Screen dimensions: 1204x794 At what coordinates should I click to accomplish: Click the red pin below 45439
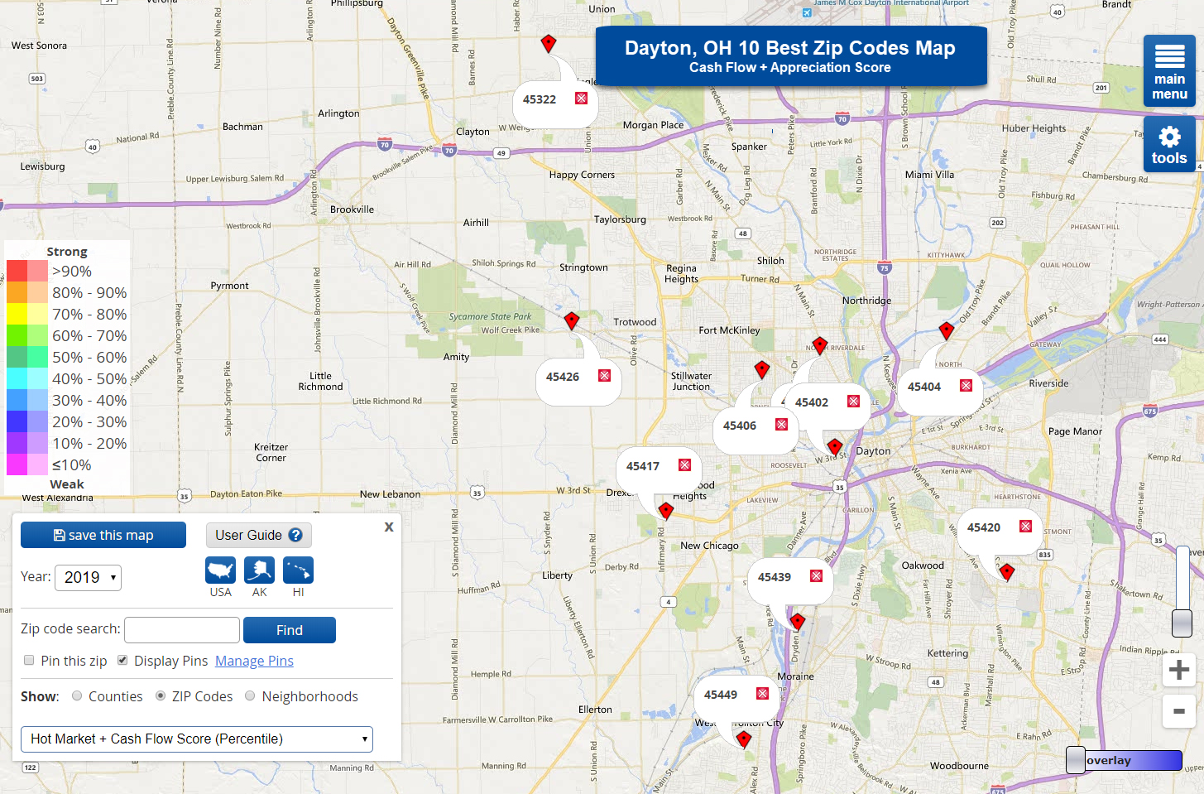(x=798, y=622)
